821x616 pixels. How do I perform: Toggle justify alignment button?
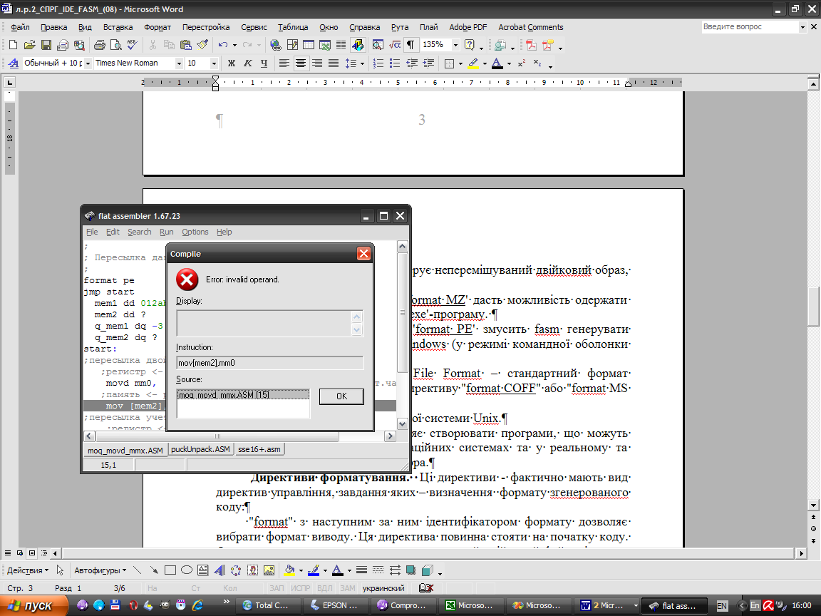pyautogui.click(x=334, y=63)
